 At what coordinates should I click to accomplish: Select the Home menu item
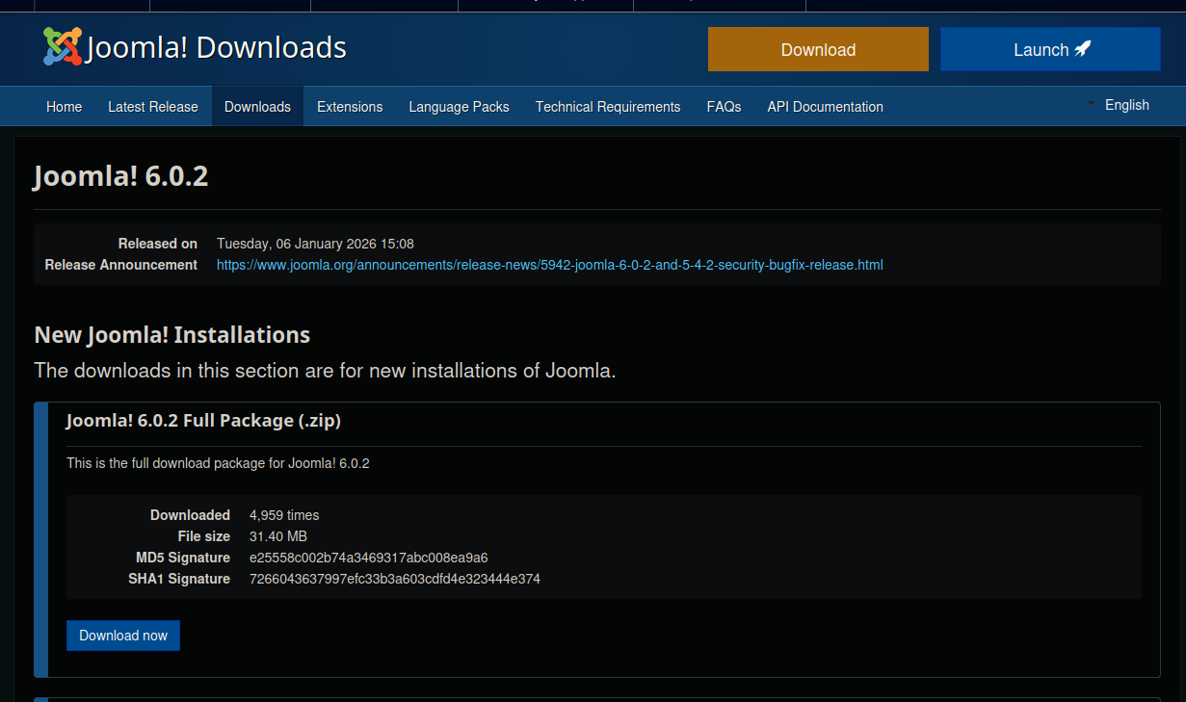click(64, 107)
